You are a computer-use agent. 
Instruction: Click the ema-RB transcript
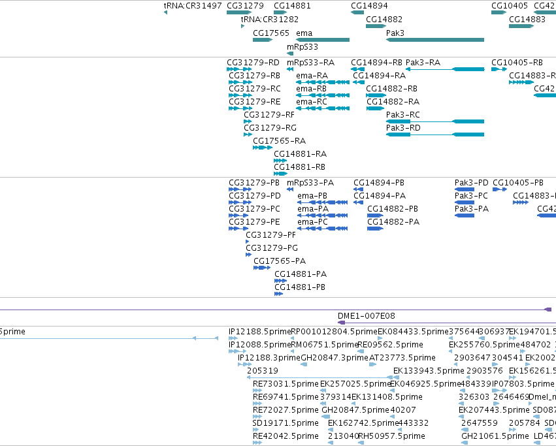[323, 95]
